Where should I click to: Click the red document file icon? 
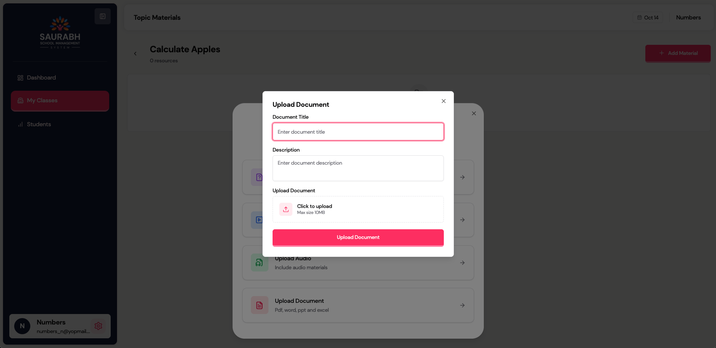(x=259, y=305)
